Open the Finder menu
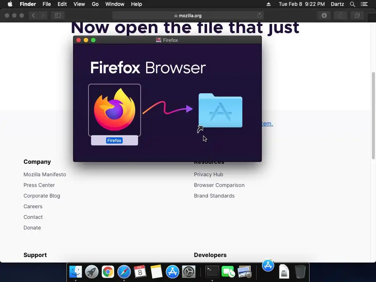Screen dimensions: 376x282 [x=28, y=4]
